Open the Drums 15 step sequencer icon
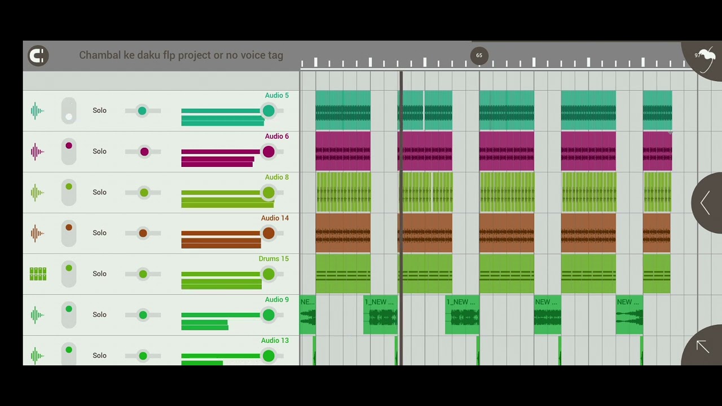The width and height of the screenshot is (722, 406). [38, 274]
